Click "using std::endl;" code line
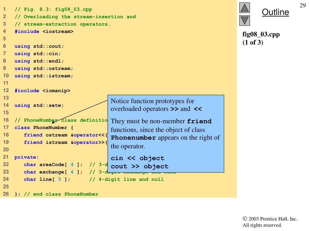The height and width of the screenshot is (231, 309). (x=39, y=61)
